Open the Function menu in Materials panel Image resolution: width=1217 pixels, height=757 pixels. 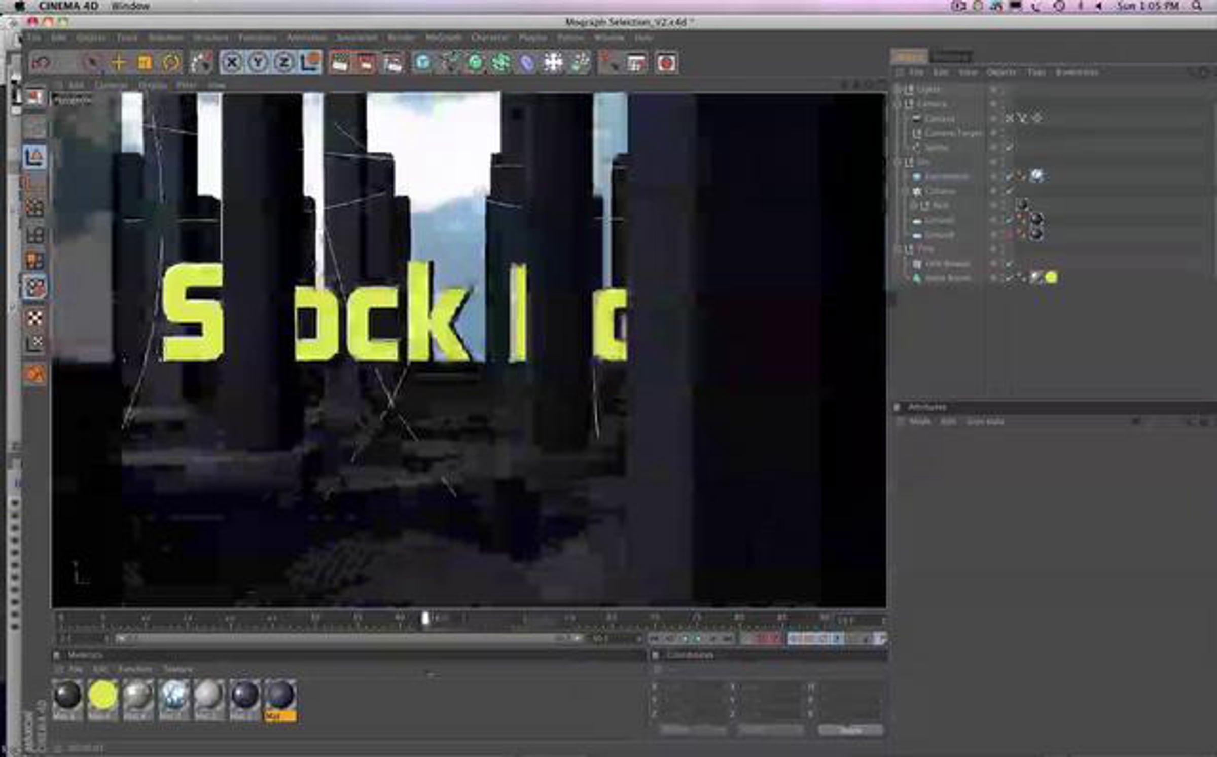[x=135, y=669]
